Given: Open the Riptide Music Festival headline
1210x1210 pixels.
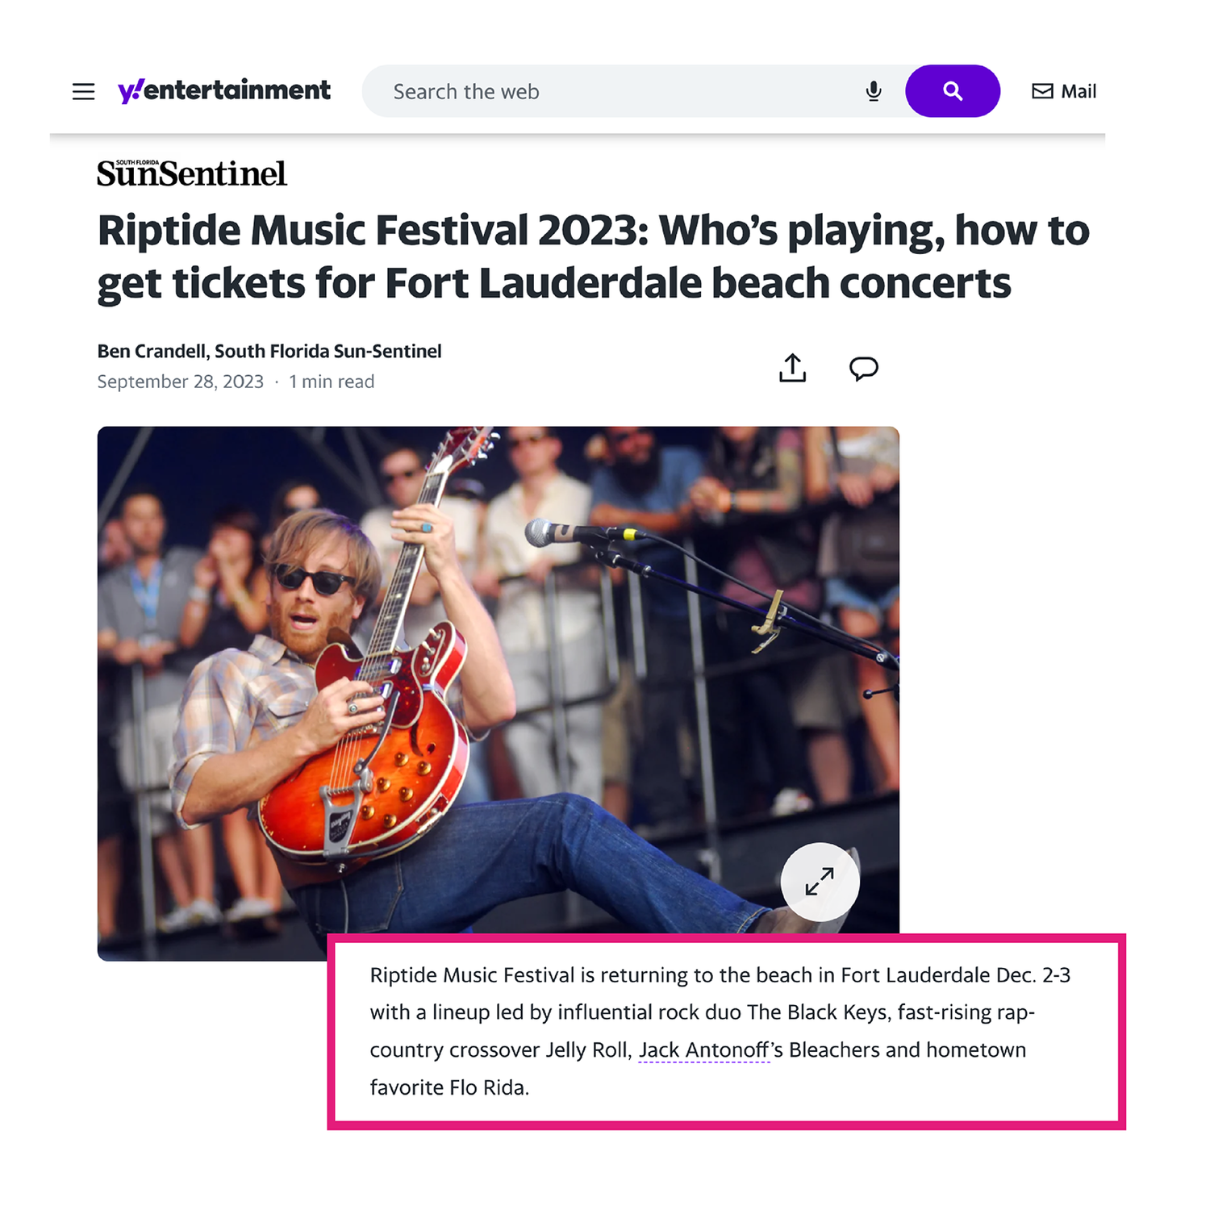Looking at the screenshot, I should click(594, 257).
